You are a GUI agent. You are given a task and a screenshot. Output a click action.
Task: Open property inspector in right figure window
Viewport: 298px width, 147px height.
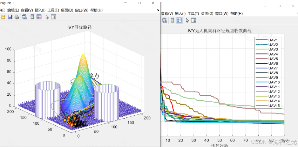194,20
